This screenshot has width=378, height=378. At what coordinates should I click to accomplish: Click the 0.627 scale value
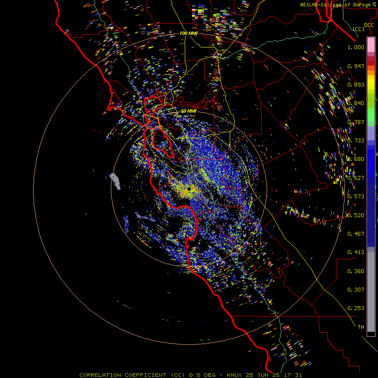(356, 178)
